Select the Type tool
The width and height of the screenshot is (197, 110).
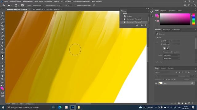pos(2,66)
